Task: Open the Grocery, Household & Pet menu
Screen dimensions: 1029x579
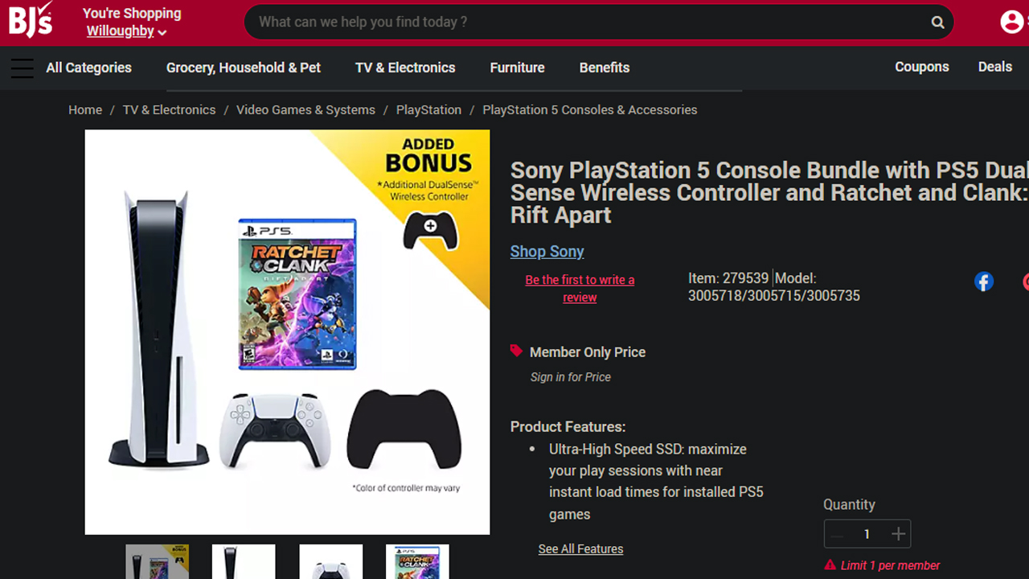Action: pos(244,68)
